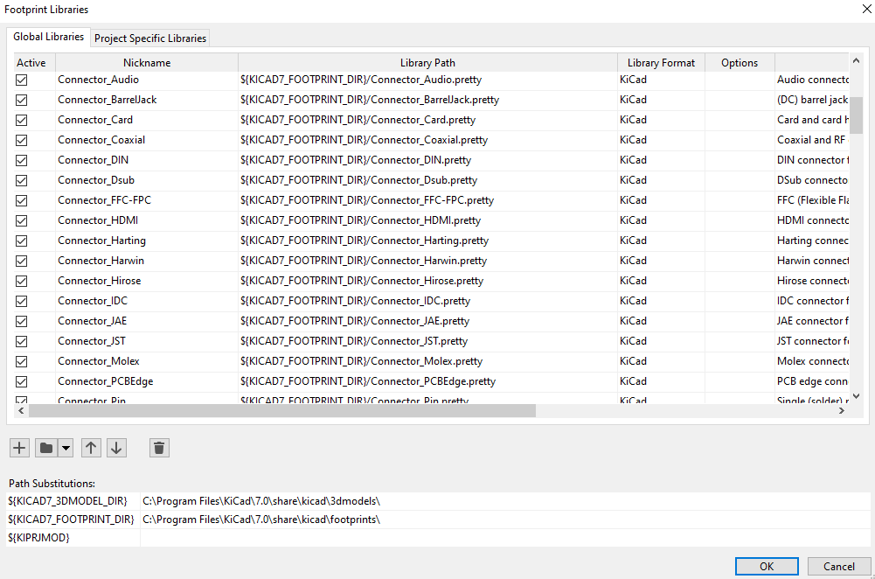The width and height of the screenshot is (875, 579).
Task: Cancel the Footprint Libraries dialog
Action: [839, 566]
